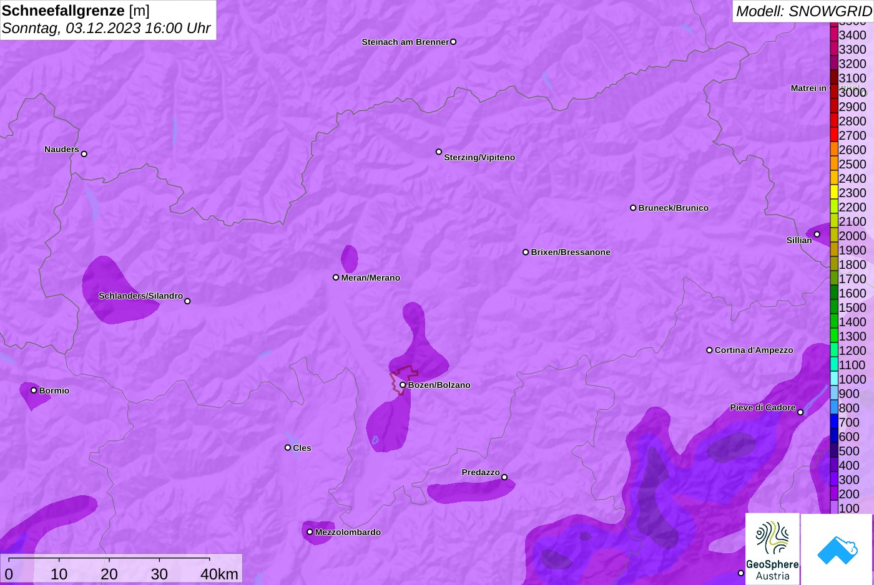Screen dimensions: 874x585
Task: Click the Sterzing/Vipiteno city marker
Action: tap(439, 152)
